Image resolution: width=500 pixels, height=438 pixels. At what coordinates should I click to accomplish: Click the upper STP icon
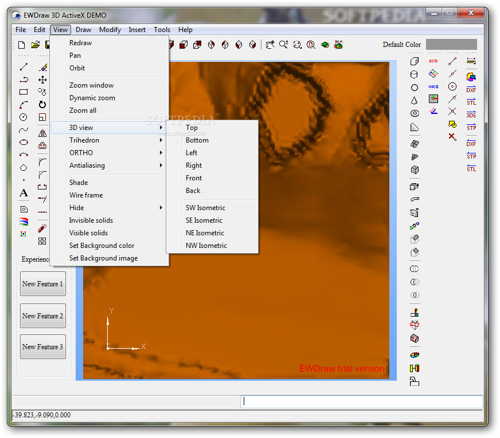(x=471, y=127)
